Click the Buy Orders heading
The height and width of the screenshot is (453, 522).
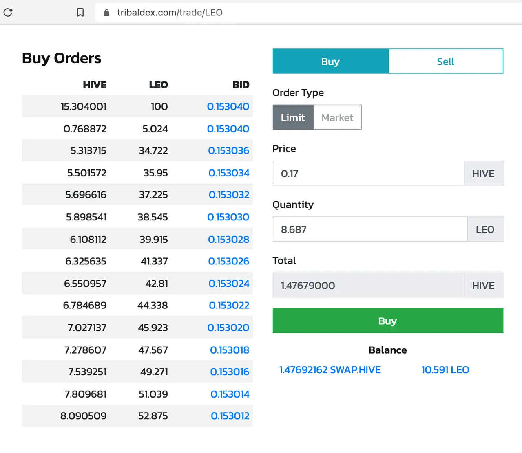[x=62, y=58]
